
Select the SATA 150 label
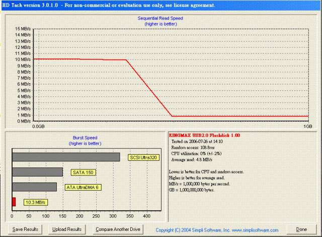(83, 172)
